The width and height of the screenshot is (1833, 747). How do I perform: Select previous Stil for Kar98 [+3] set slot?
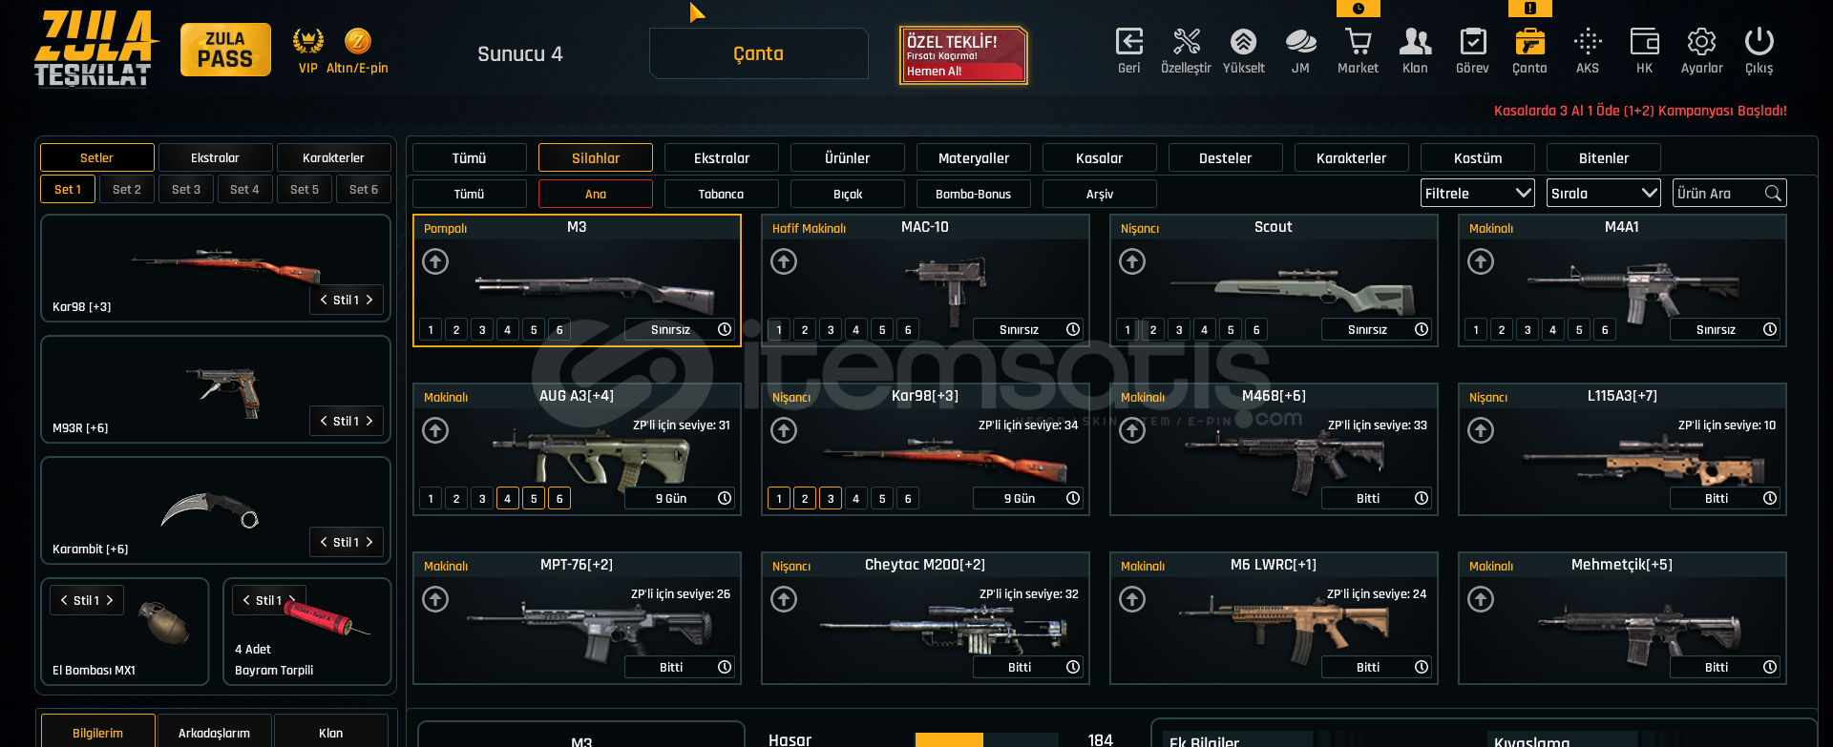click(x=324, y=300)
